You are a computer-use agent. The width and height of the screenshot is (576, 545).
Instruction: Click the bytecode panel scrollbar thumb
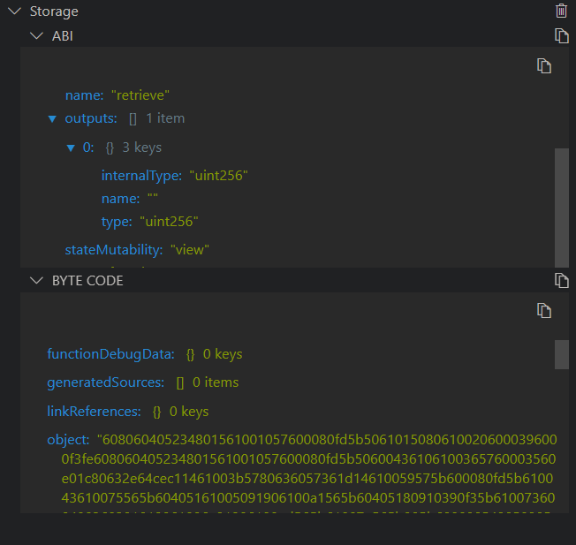pos(562,353)
